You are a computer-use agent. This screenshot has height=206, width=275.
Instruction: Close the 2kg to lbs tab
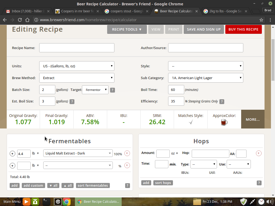[246, 11]
